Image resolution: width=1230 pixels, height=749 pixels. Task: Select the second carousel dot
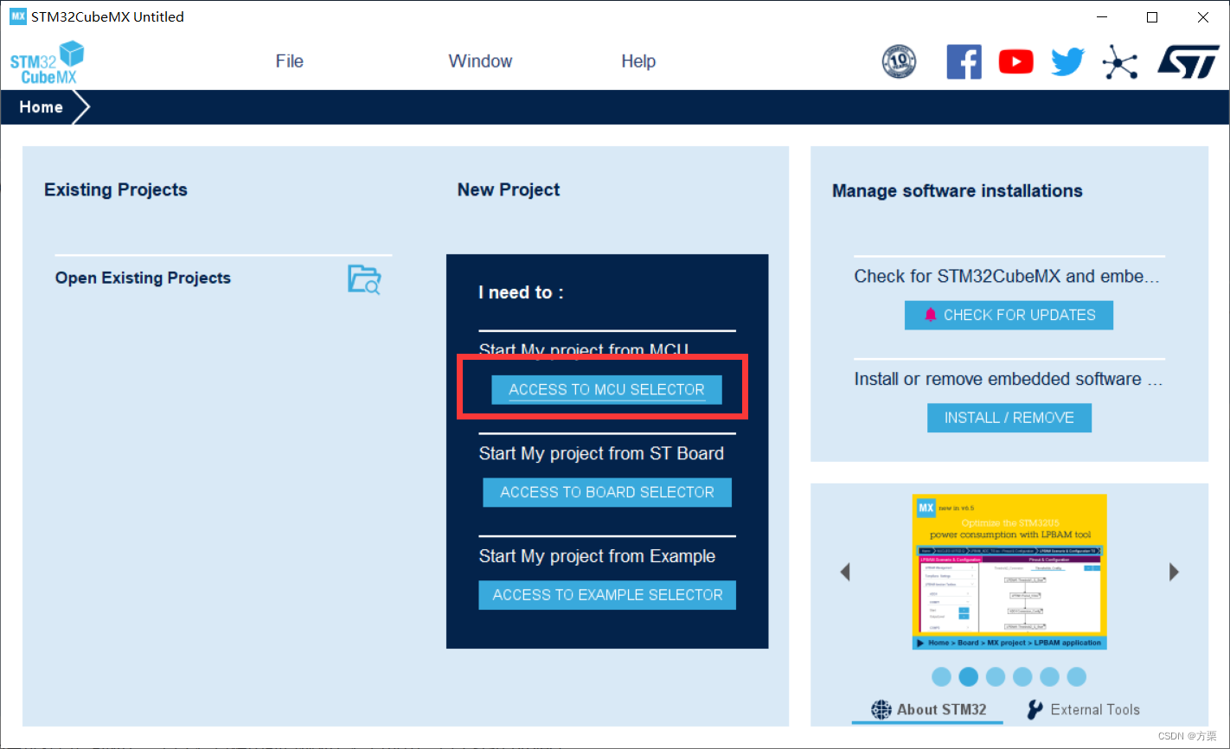click(968, 676)
